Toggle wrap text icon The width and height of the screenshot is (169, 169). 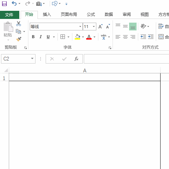(x=161, y=26)
